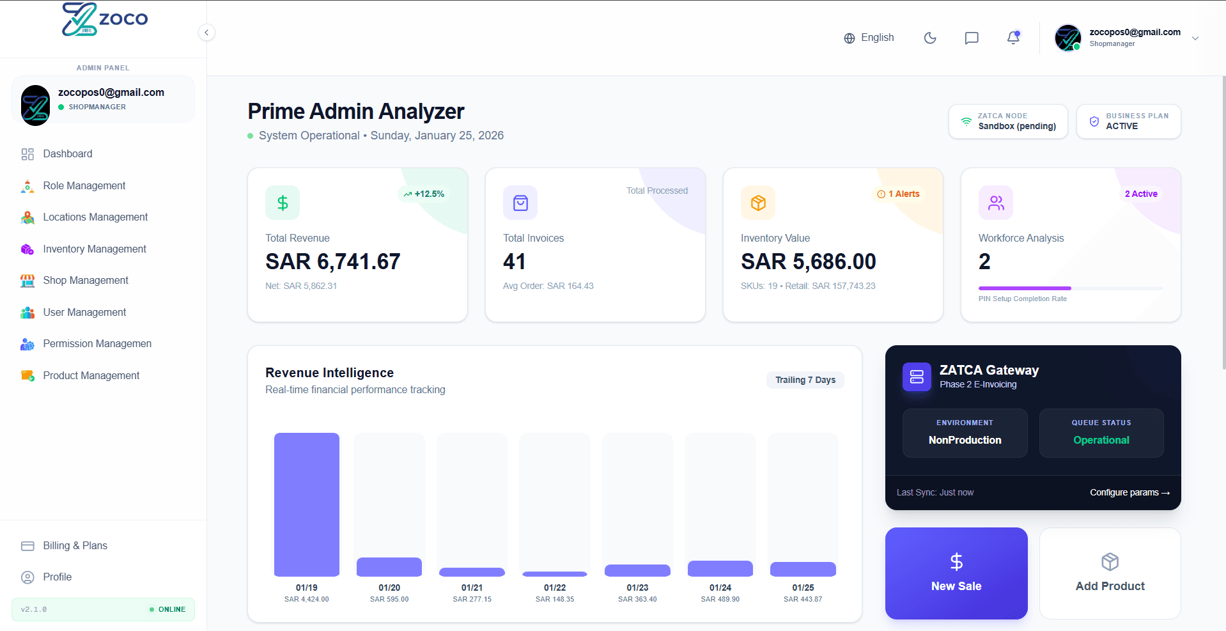Click the Inventory Value box icon
Image resolution: width=1226 pixels, height=631 pixels.
pos(758,203)
